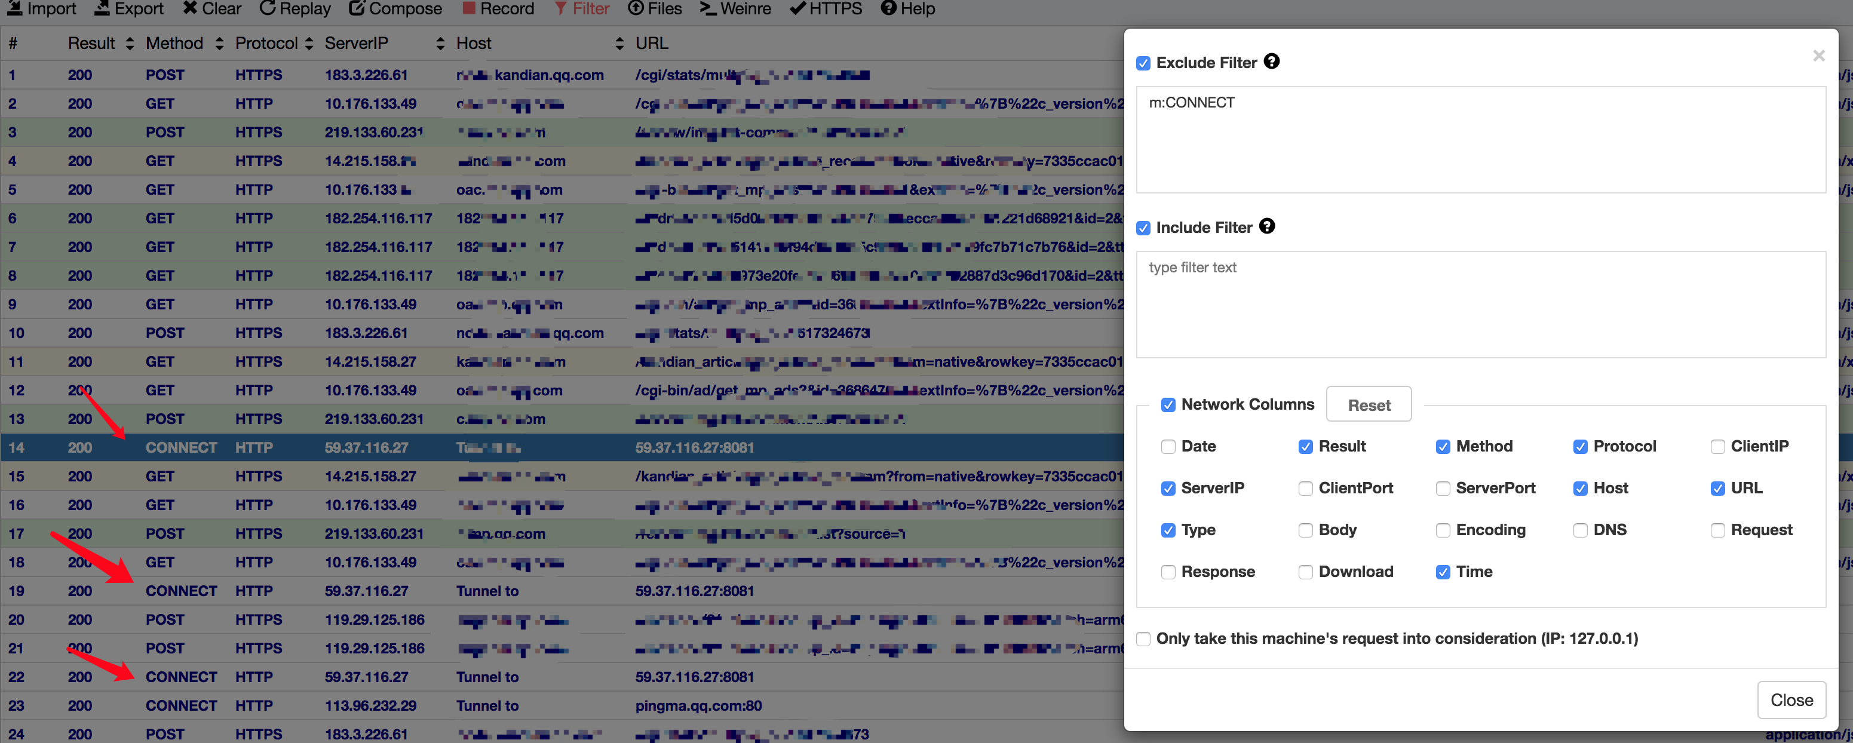Screen dimensions: 1853x743
Task: Open the Files panel
Action: [654, 8]
